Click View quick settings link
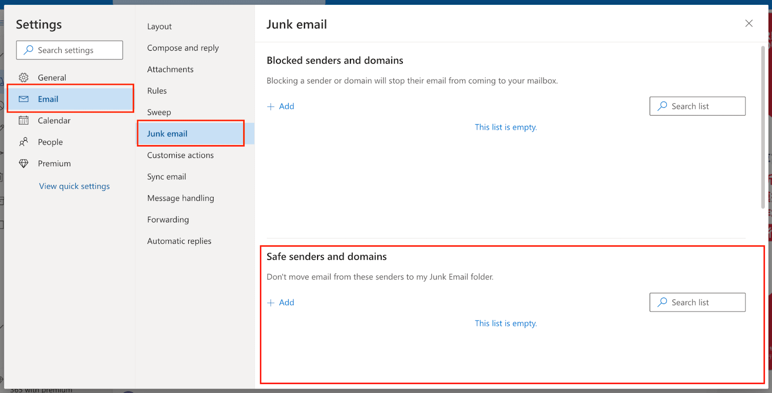Image resolution: width=772 pixels, height=393 pixels. 74,186
